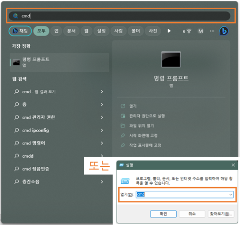
Task: Click shield icon beside 관리자 권한으로 실행
Action: [x=123, y=116]
